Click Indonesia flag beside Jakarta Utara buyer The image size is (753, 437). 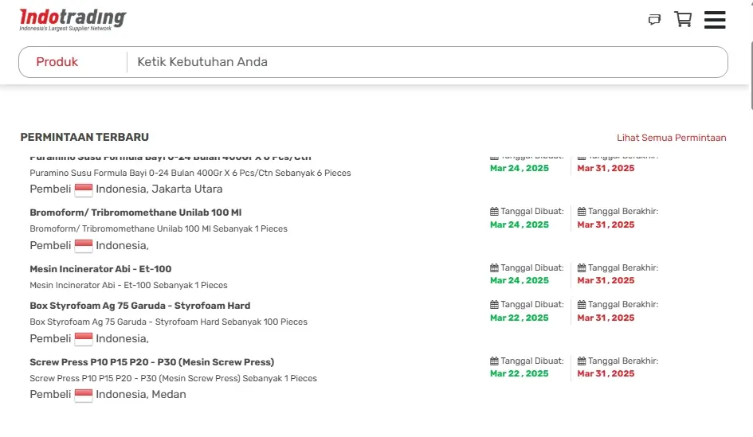pyautogui.click(x=84, y=189)
